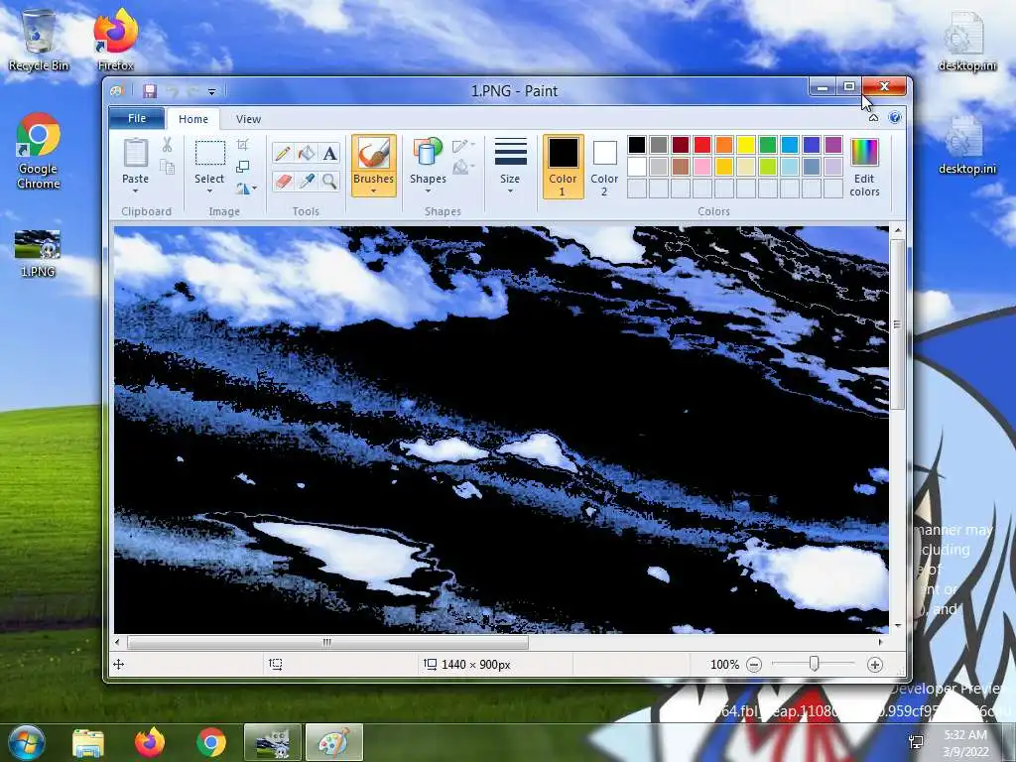Switch to Paint taskbar button

click(334, 742)
